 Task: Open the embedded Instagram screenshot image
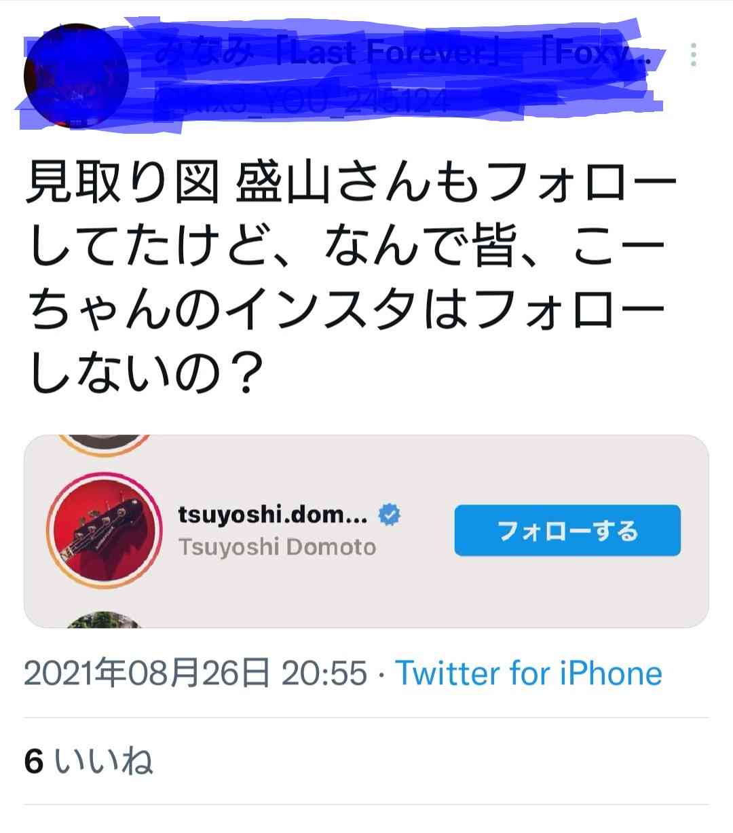366,532
